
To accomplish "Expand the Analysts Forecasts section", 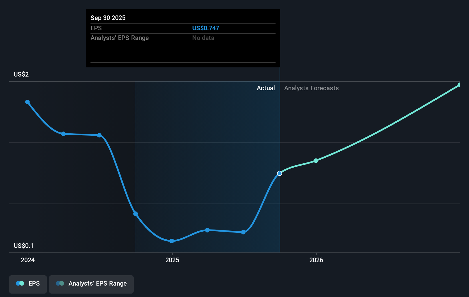I will click(311, 88).
